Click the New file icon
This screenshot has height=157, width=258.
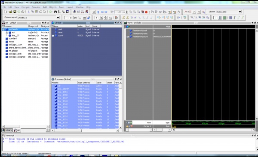pyautogui.click(x=6, y=12)
